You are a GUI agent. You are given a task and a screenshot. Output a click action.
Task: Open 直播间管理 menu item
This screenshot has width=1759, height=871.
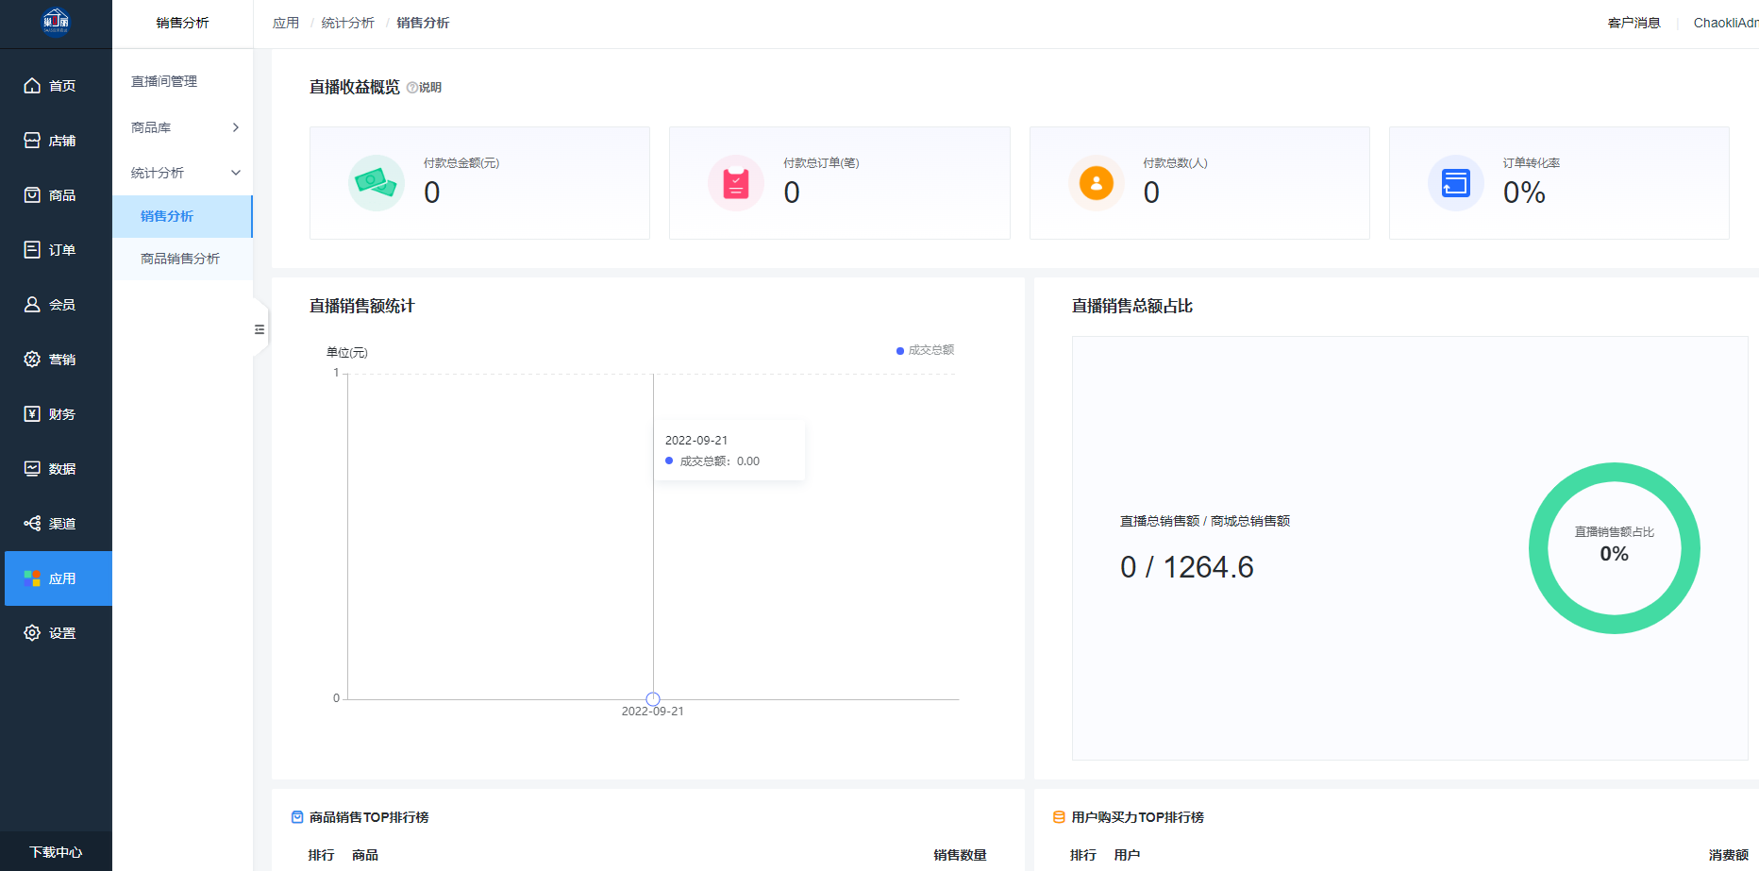(x=164, y=81)
